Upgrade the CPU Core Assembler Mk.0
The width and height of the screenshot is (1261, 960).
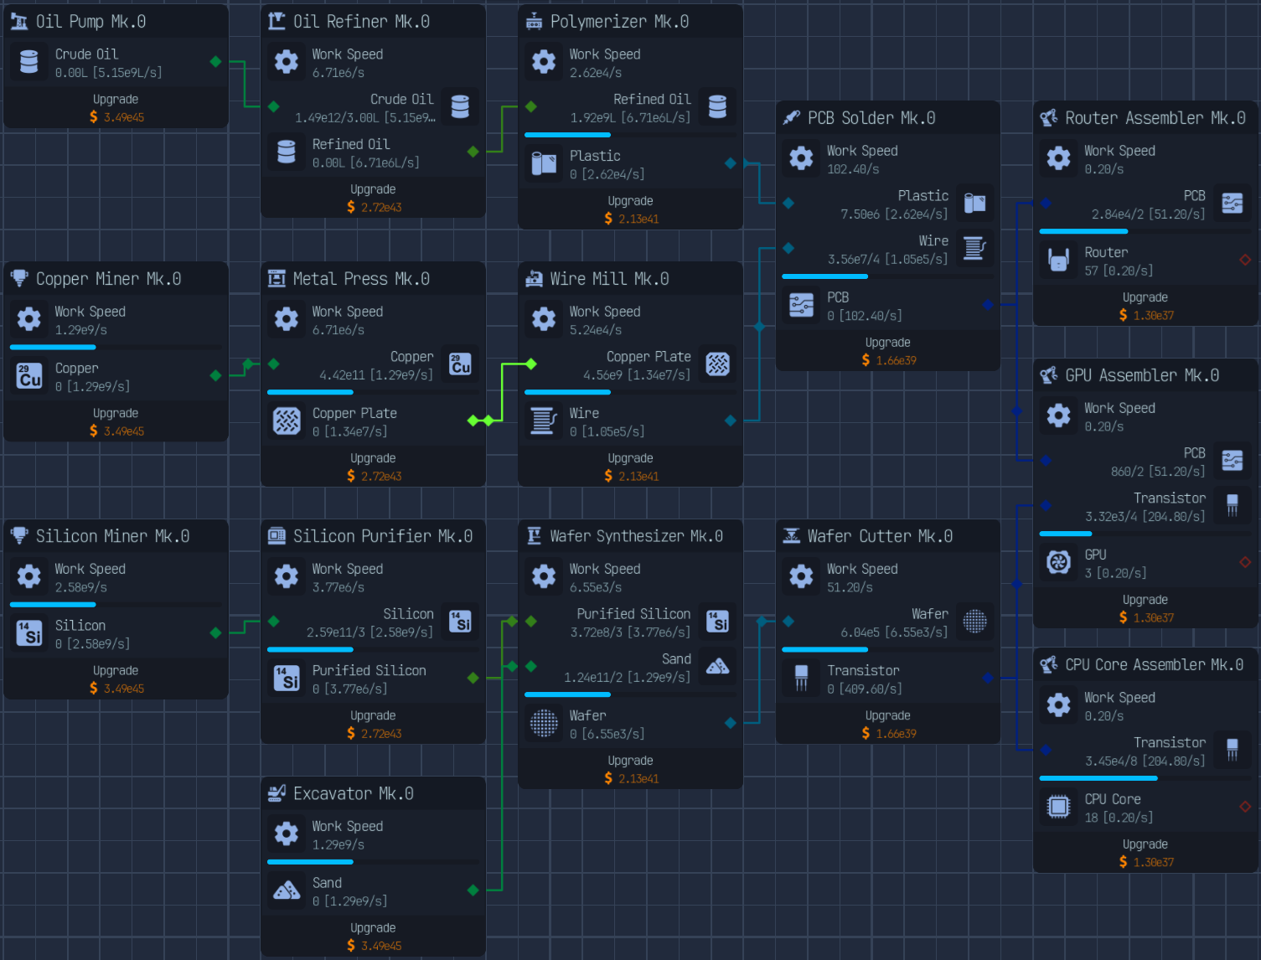(1145, 853)
